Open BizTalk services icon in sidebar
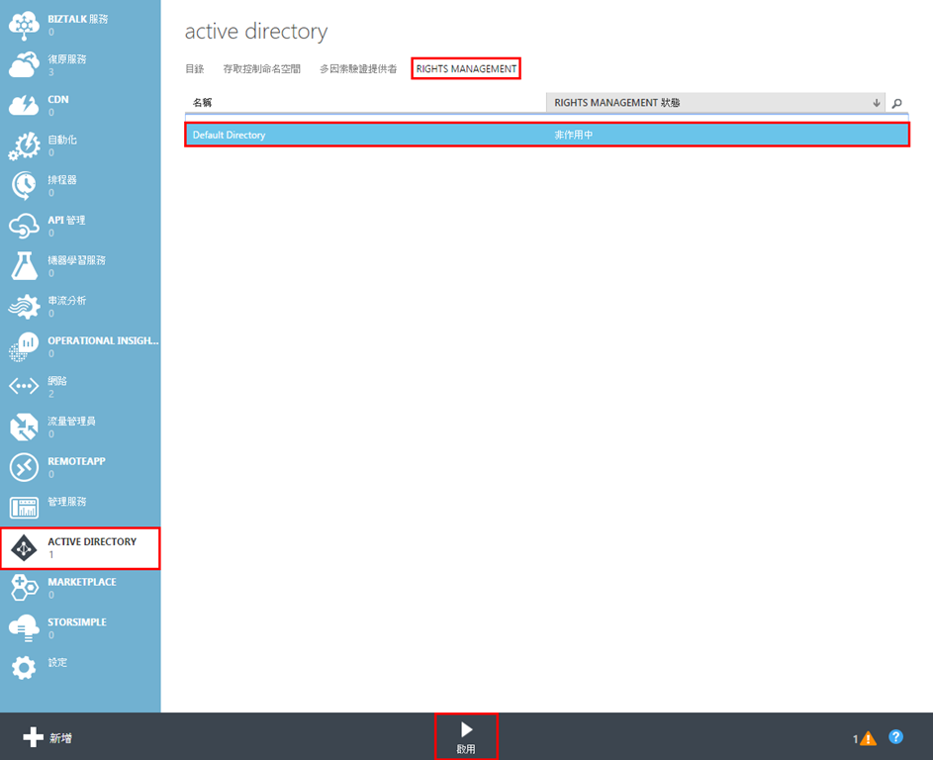933x760 pixels. click(x=24, y=25)
